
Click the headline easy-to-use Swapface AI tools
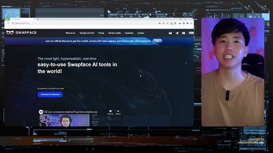pyautogui.click(x=77, y=68)
